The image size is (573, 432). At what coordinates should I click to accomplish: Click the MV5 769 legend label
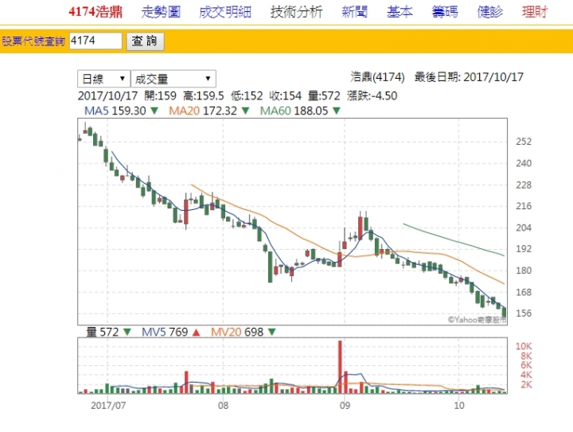tap(165, 332)
